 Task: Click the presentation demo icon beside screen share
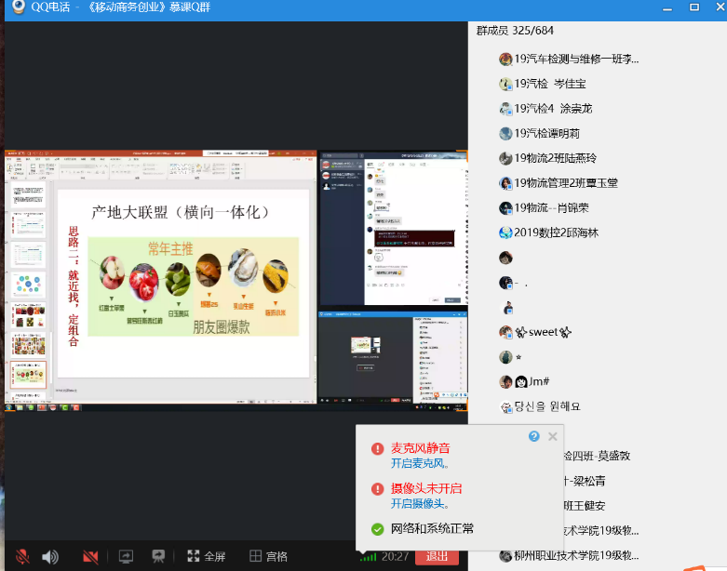click(x=159, y=556)
